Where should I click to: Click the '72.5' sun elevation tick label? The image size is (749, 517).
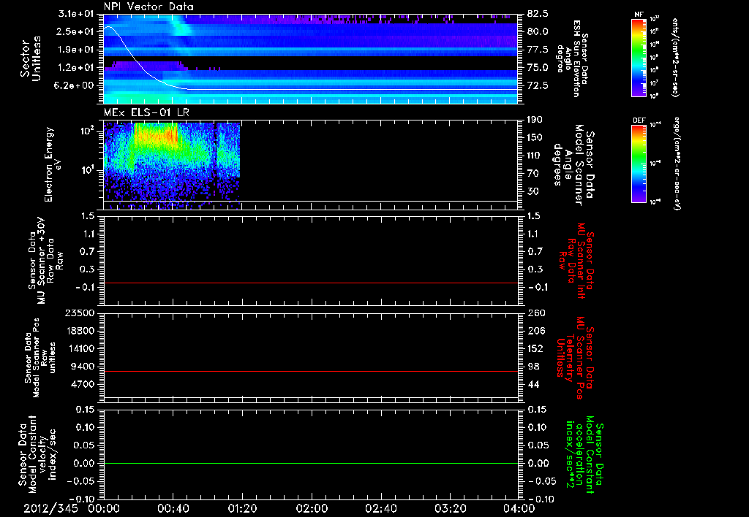coord(537,85)
